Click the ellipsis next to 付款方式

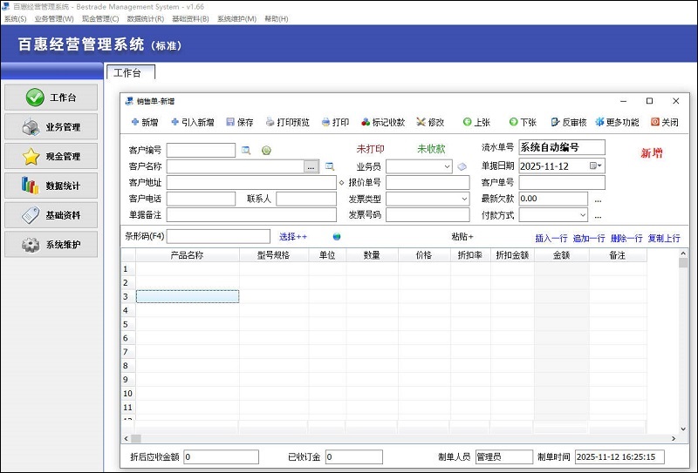(x=598, y=217)
